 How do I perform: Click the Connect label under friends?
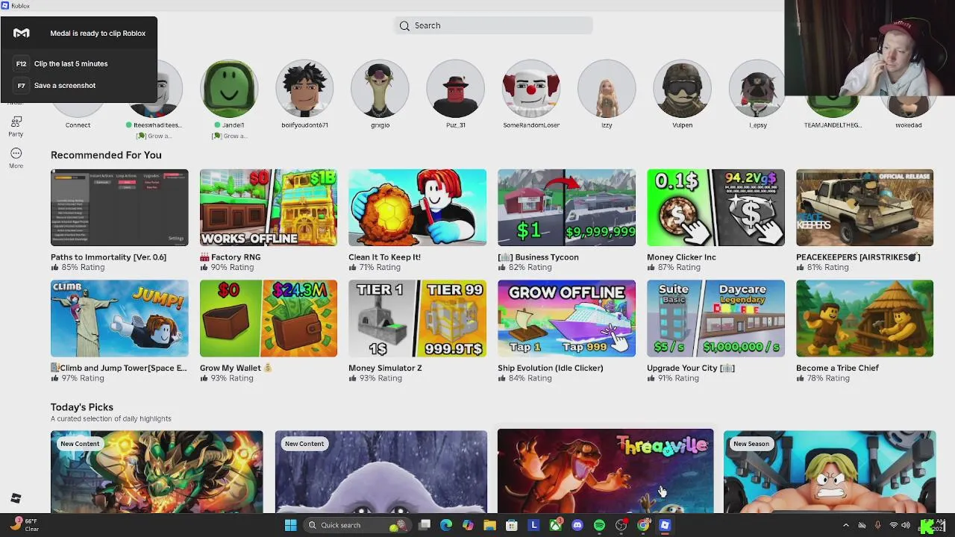78,125
